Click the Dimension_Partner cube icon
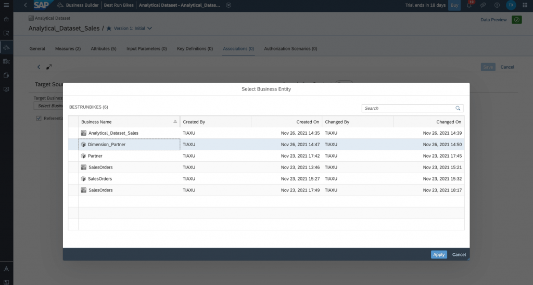The width and height of the screenshot is (533, 285). 83,145
